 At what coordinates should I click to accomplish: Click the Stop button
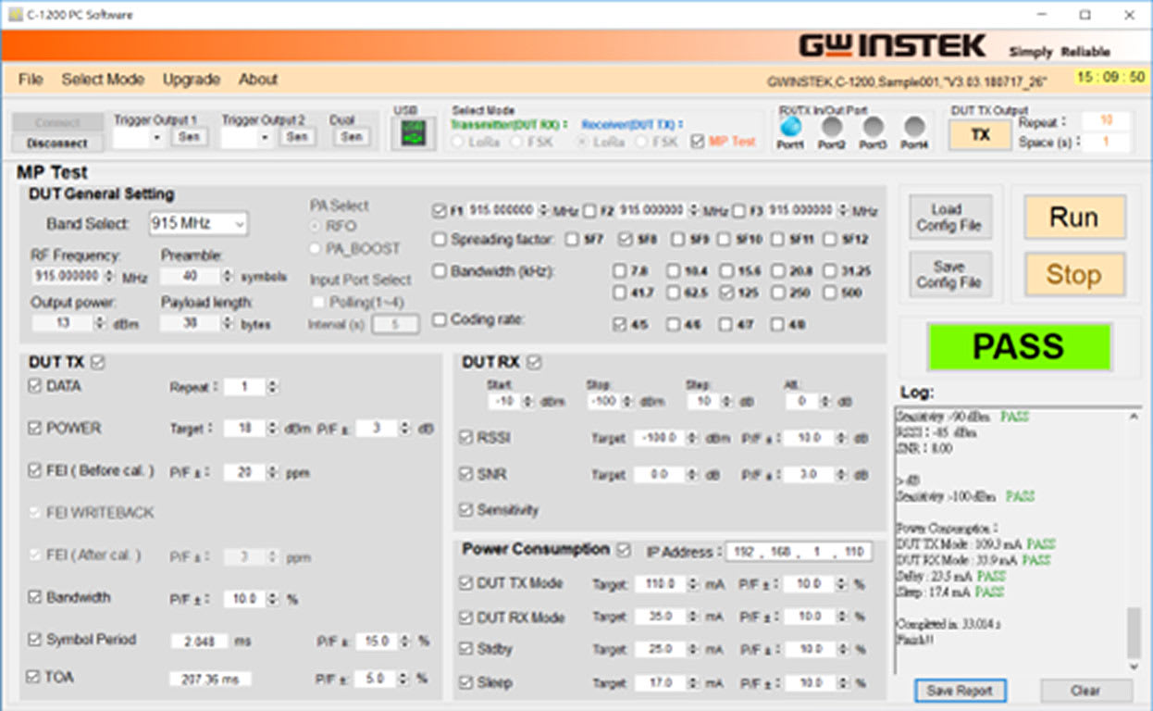(x=1073, y=274)
